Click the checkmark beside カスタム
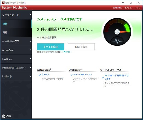The image size is (143, 120). click(40, 75)
